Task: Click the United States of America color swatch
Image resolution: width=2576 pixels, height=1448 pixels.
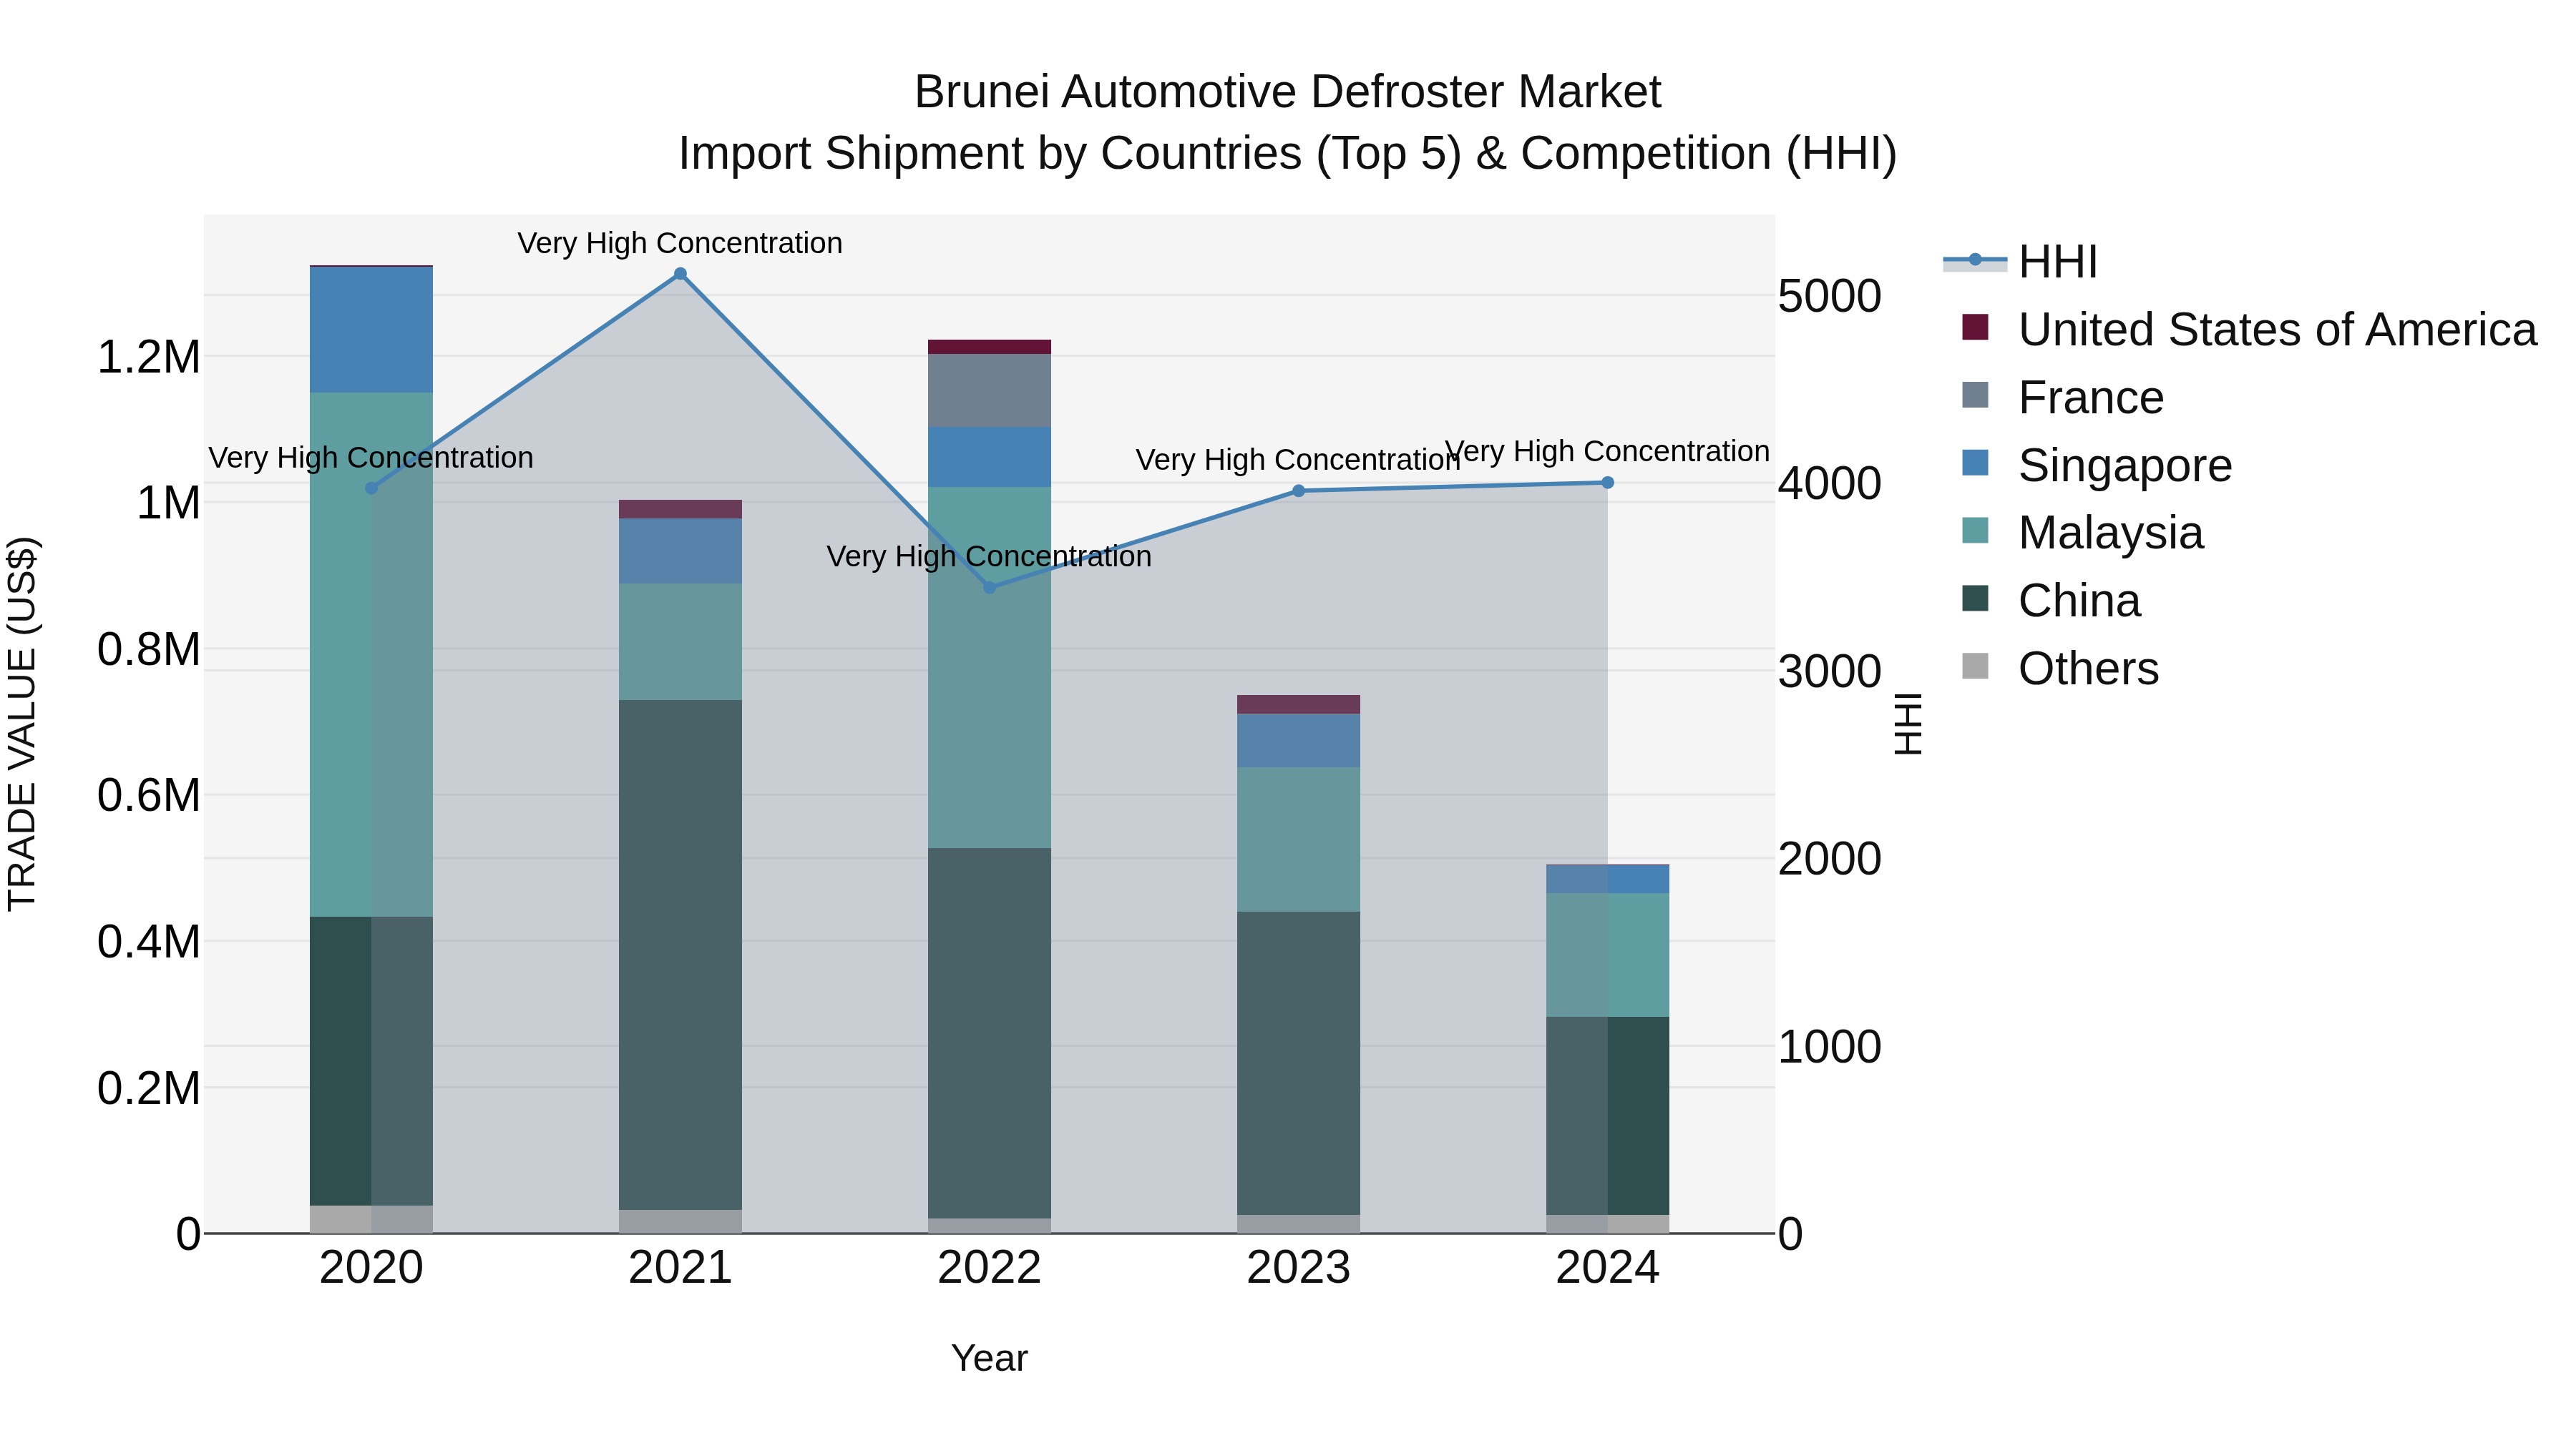Action: point(1975,327)
